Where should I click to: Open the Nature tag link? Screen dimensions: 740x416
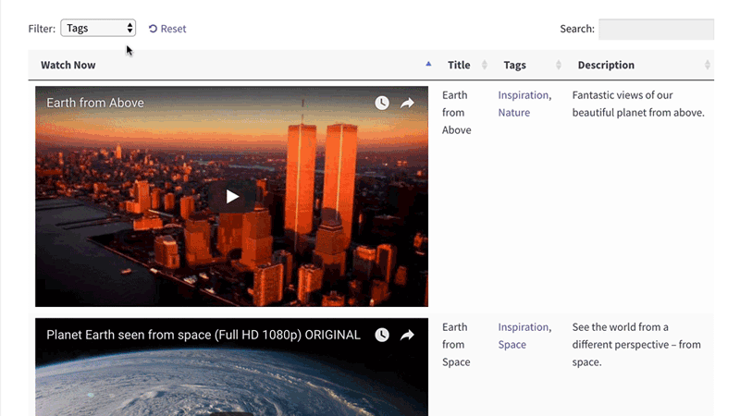click(513, 113)
